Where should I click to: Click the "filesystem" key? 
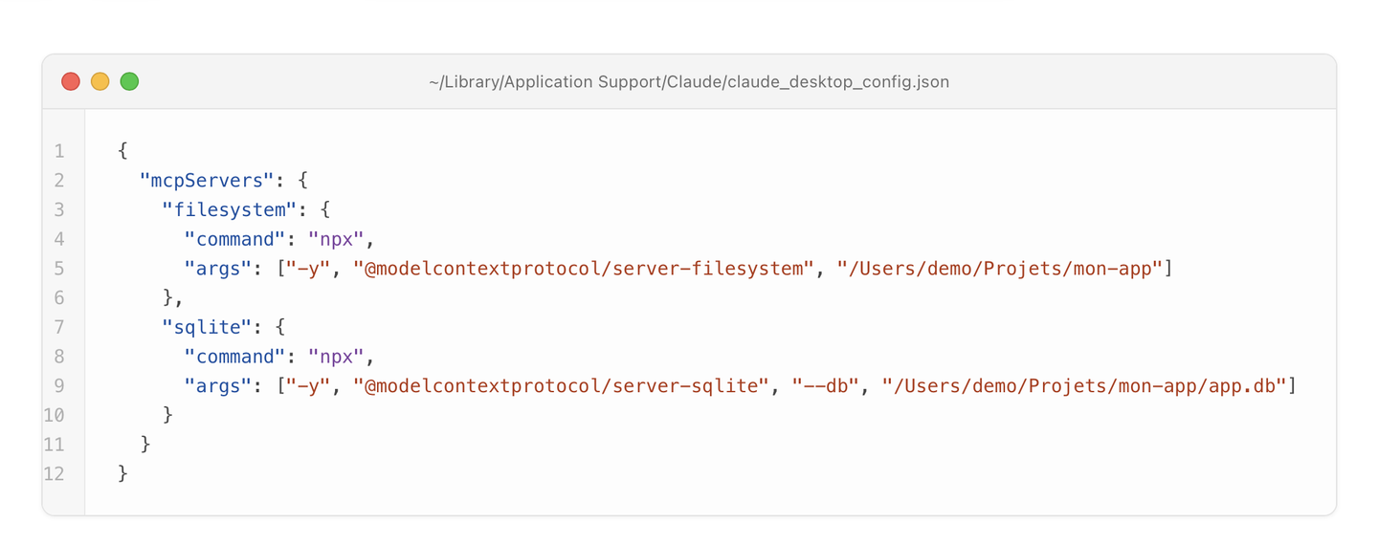pyautogui.click(x=230, y=209)
